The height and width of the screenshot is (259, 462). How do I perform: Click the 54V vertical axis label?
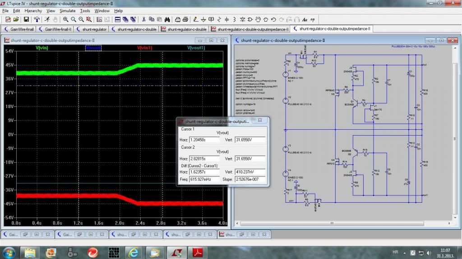tap(9, 51)
